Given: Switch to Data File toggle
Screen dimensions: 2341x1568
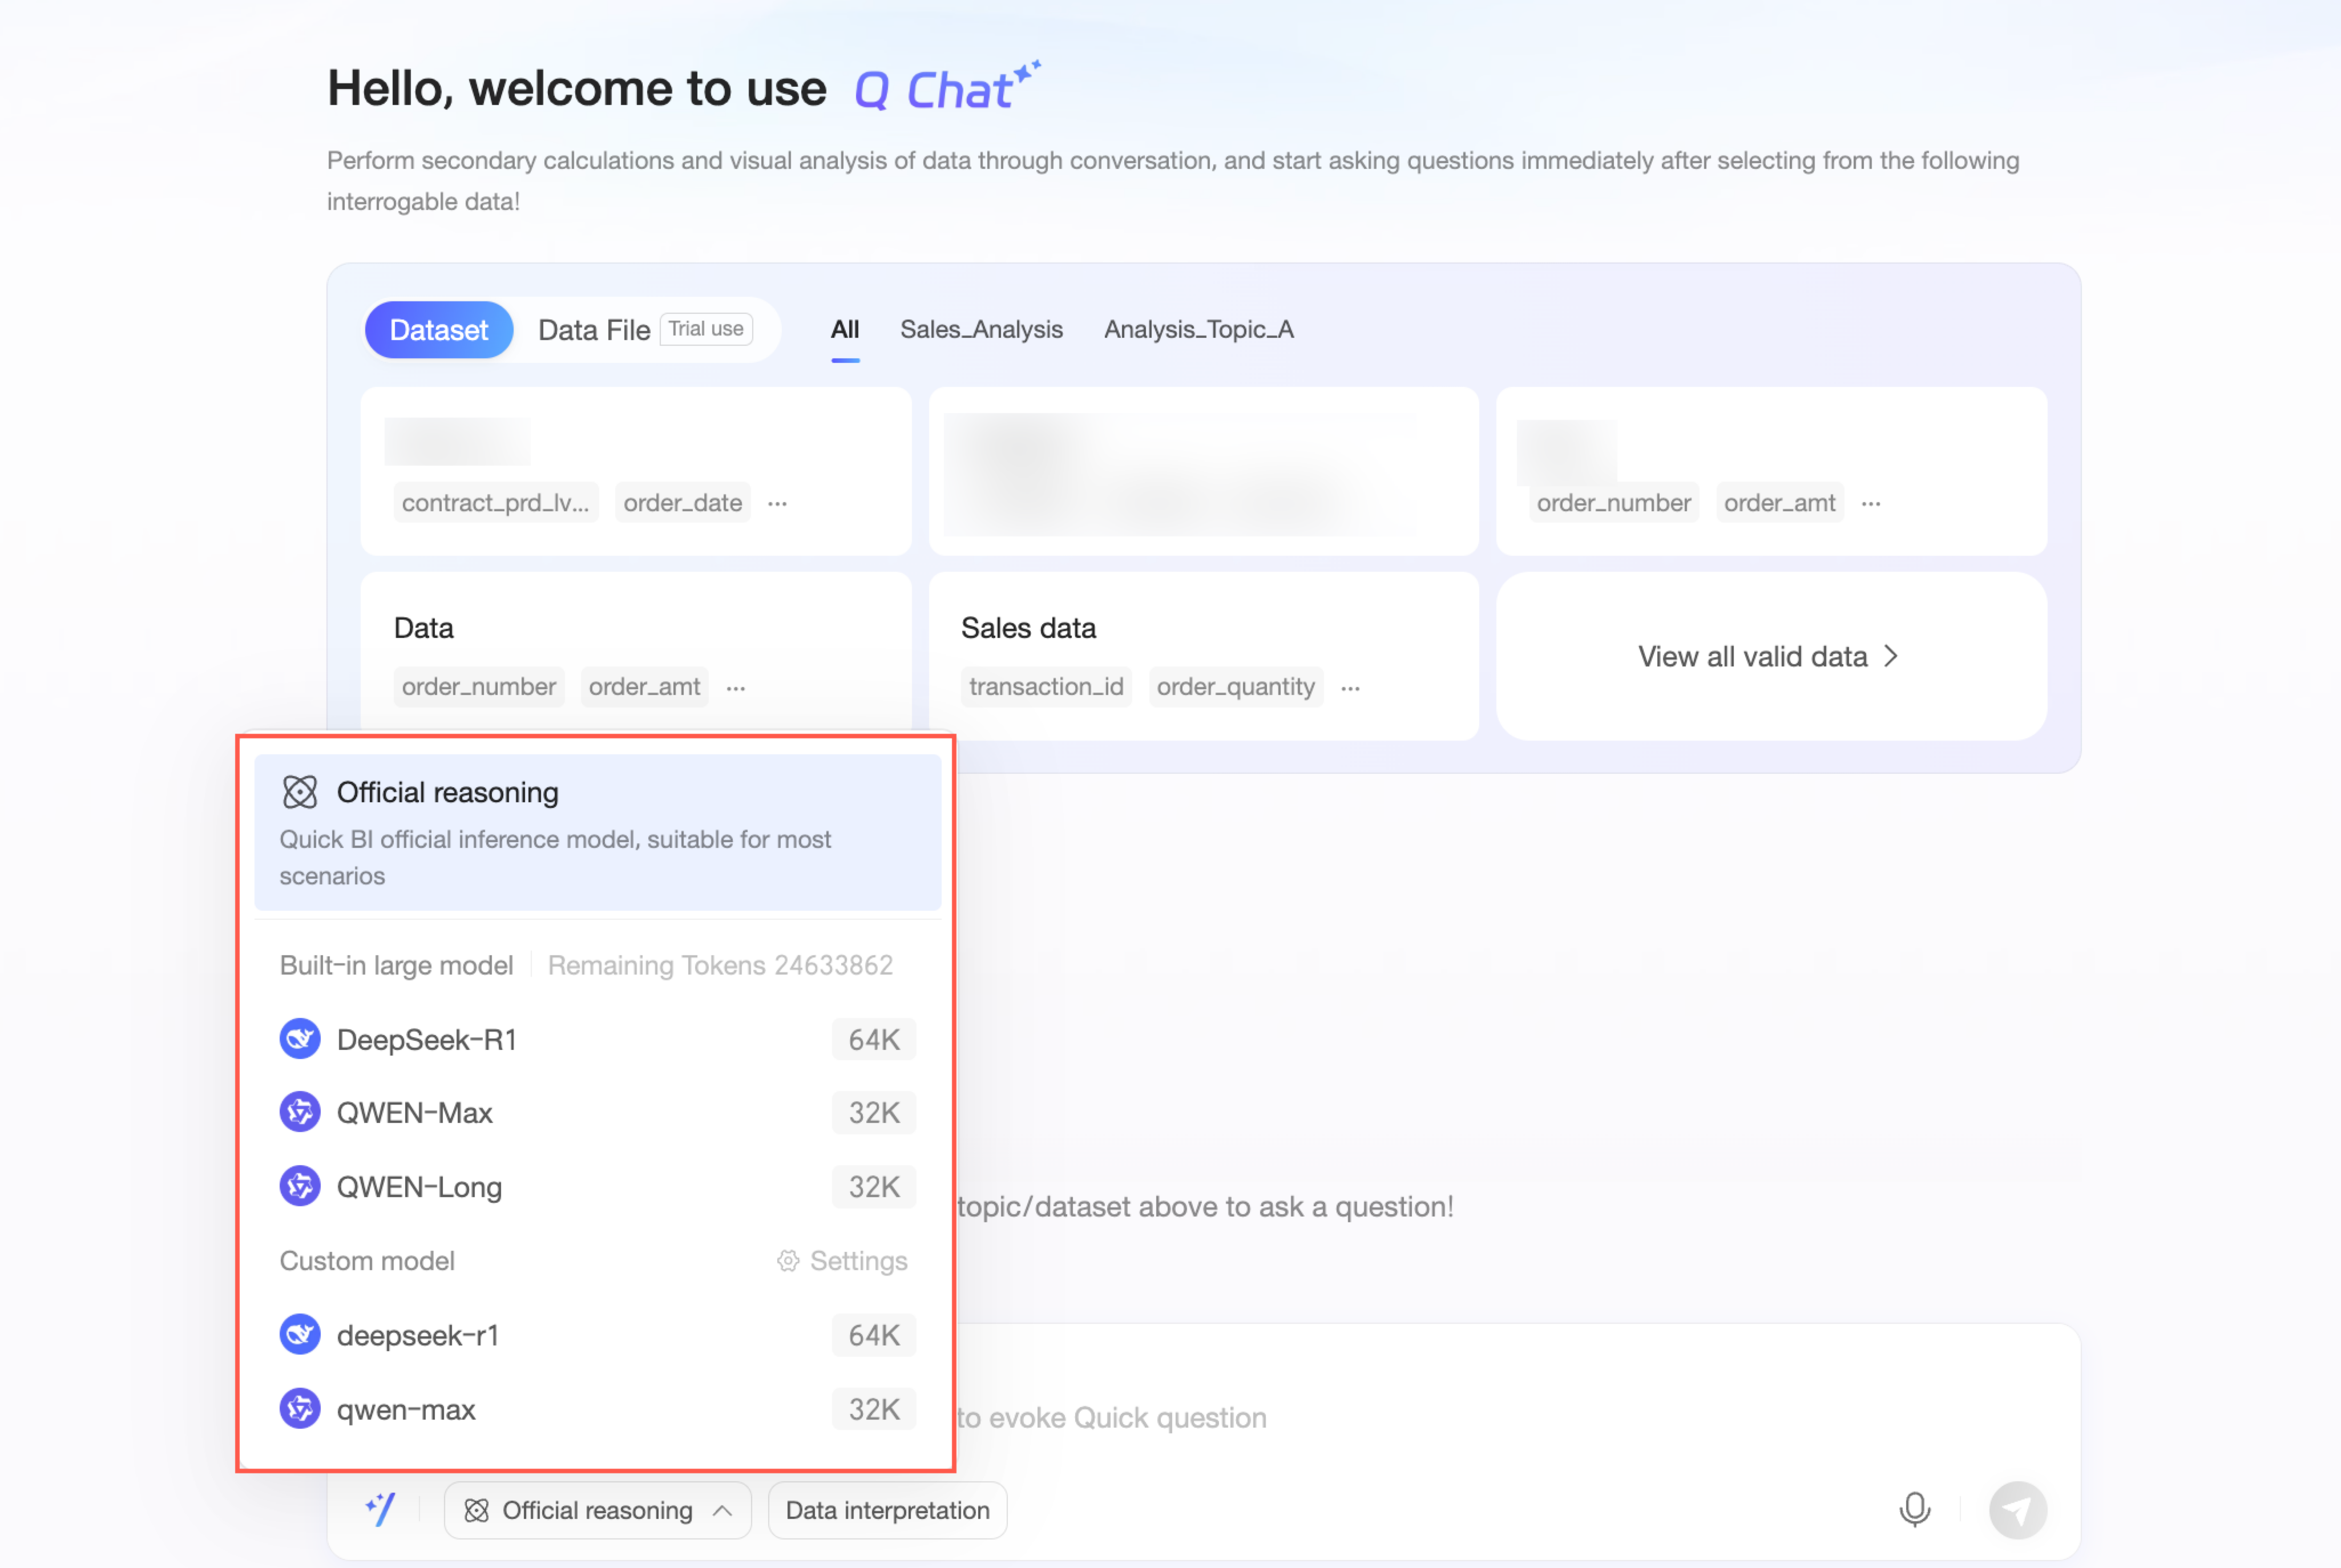Looking at the screenshot, I should 594,330.
